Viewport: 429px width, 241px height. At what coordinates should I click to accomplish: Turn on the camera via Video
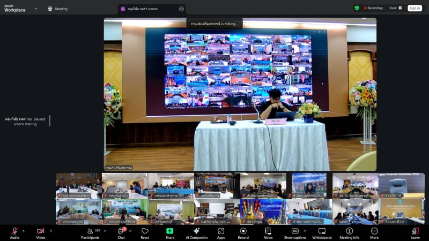tap(41, 233)
